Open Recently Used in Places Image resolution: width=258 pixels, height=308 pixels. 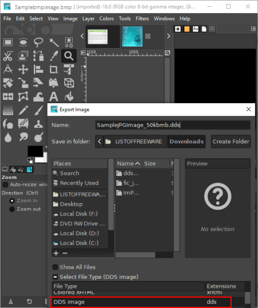80,183
